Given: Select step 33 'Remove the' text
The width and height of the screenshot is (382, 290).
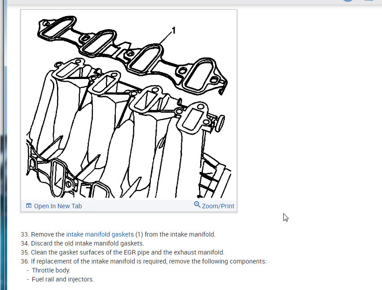Looking at the screenshot, I should point(48,234).
